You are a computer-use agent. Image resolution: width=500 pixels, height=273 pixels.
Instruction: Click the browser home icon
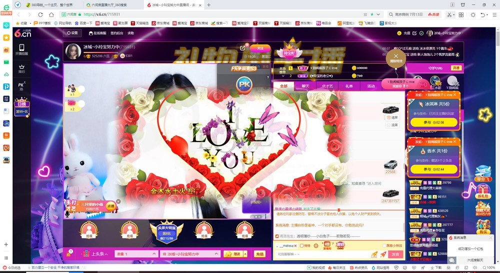click(51, 14)
